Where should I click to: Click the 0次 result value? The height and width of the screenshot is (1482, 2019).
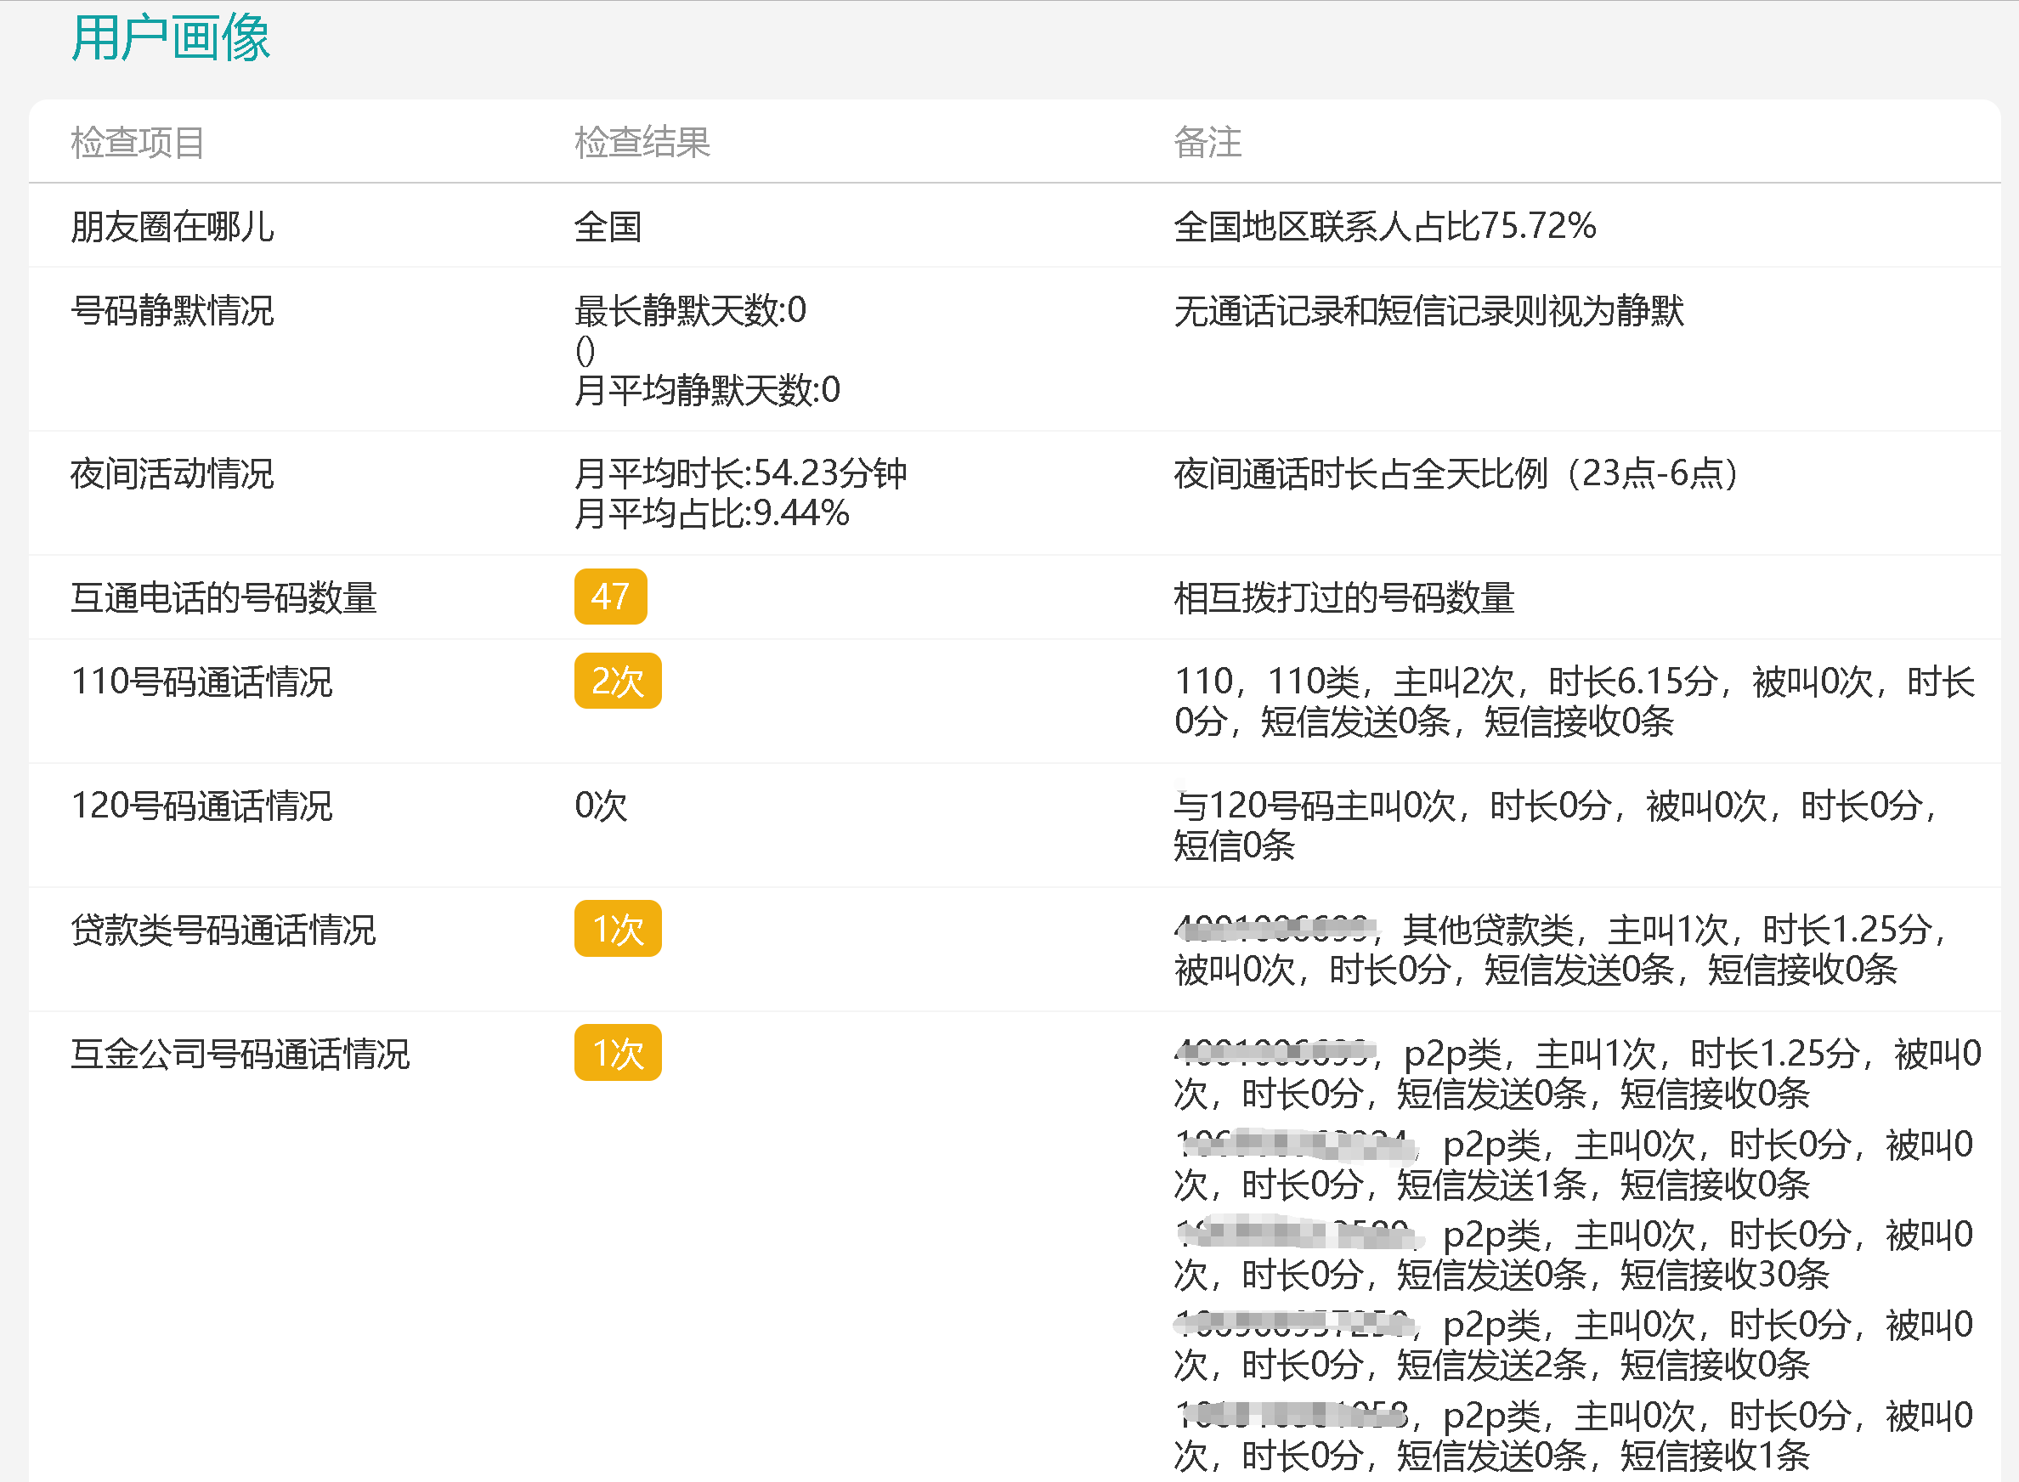(x=601, y=806)
